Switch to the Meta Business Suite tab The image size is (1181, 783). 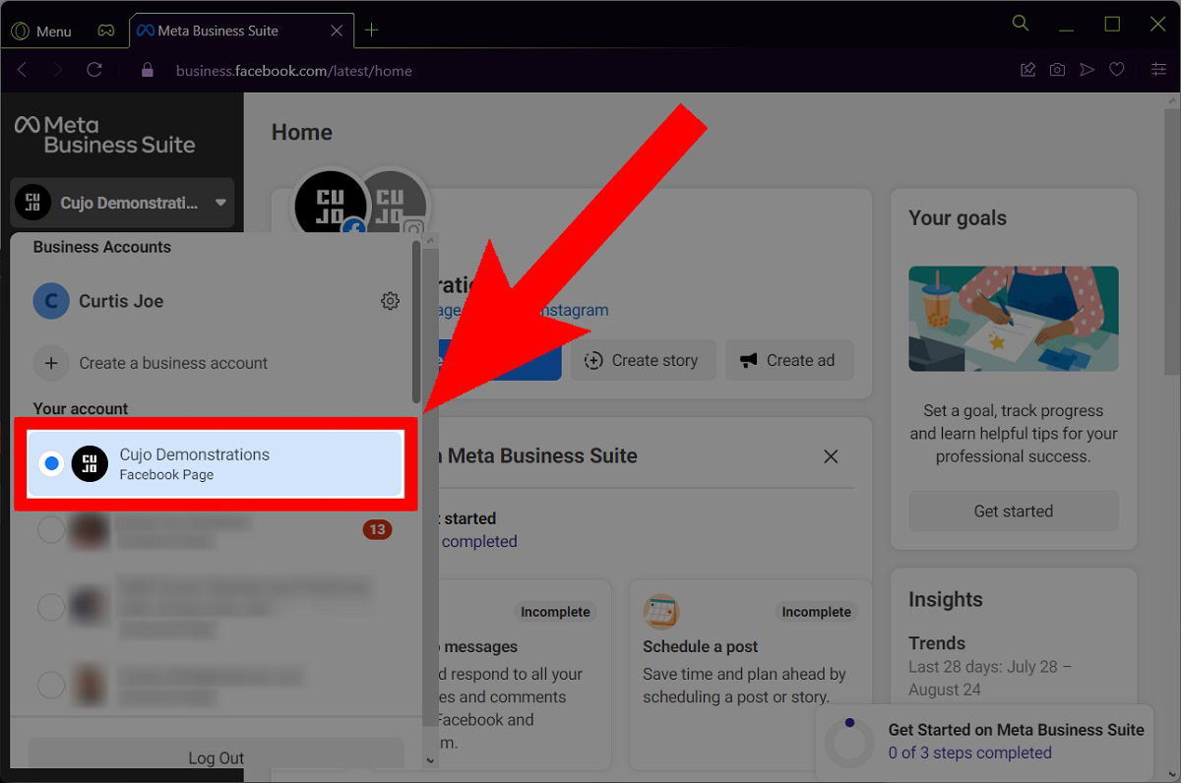tap(218, 30)
